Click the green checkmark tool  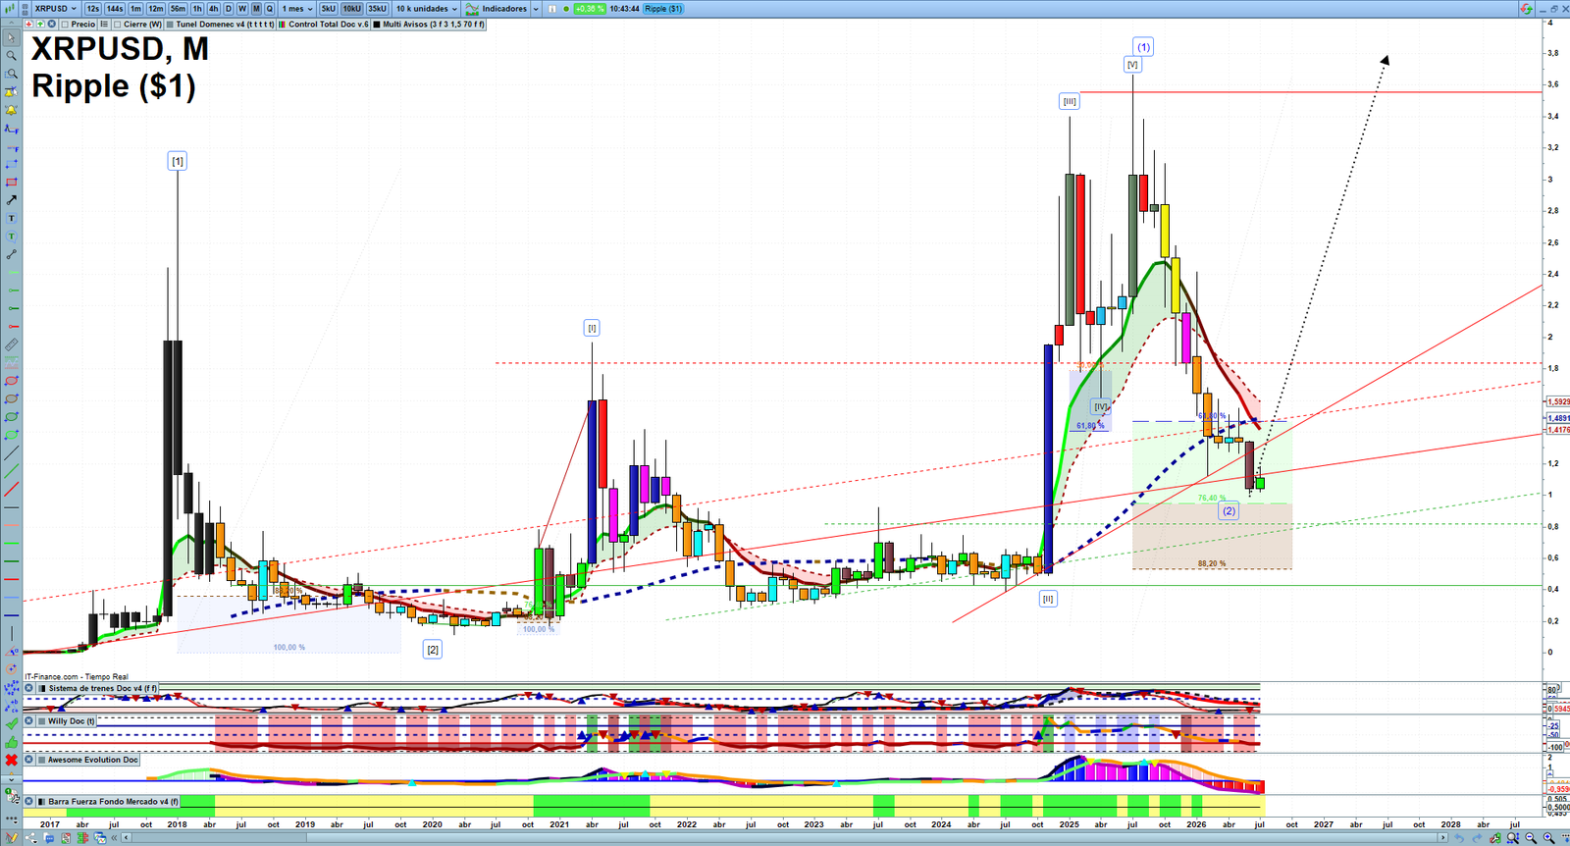point(12,724)
